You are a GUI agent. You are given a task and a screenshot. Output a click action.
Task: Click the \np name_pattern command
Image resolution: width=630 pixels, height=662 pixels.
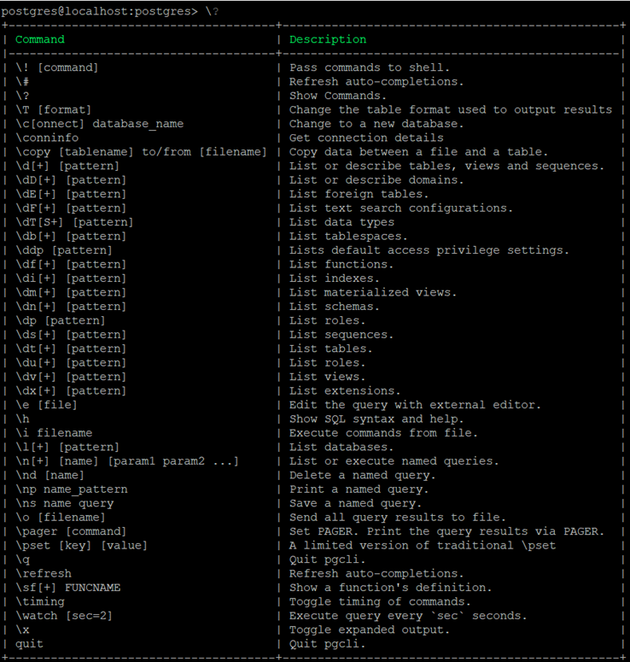point(72,489)
